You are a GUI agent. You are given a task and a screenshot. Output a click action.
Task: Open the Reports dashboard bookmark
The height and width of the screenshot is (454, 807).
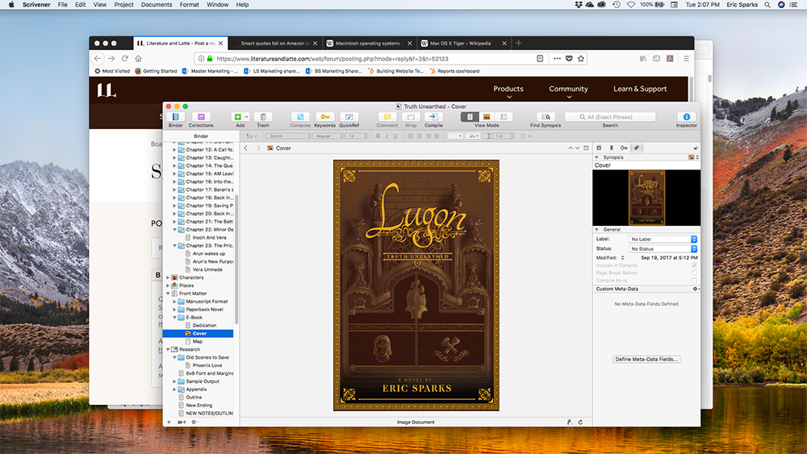tap(454, 71)
